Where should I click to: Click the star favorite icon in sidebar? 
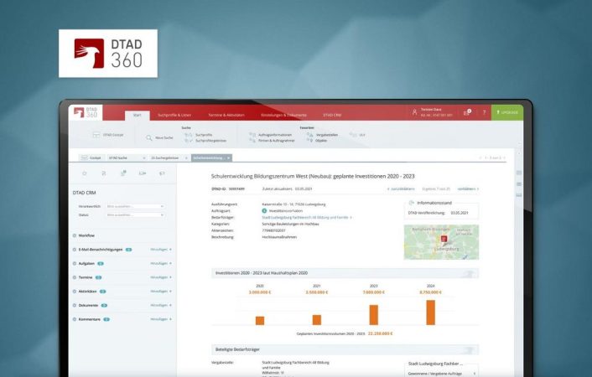[84, 173]
